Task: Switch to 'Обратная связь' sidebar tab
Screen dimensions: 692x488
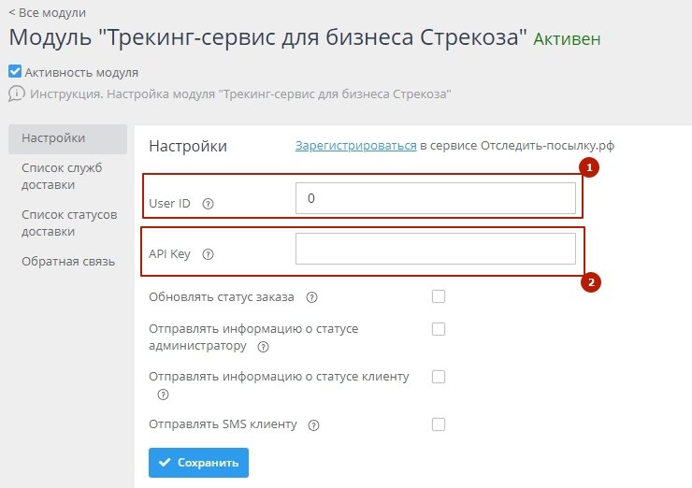Action: tap(68, 261)
